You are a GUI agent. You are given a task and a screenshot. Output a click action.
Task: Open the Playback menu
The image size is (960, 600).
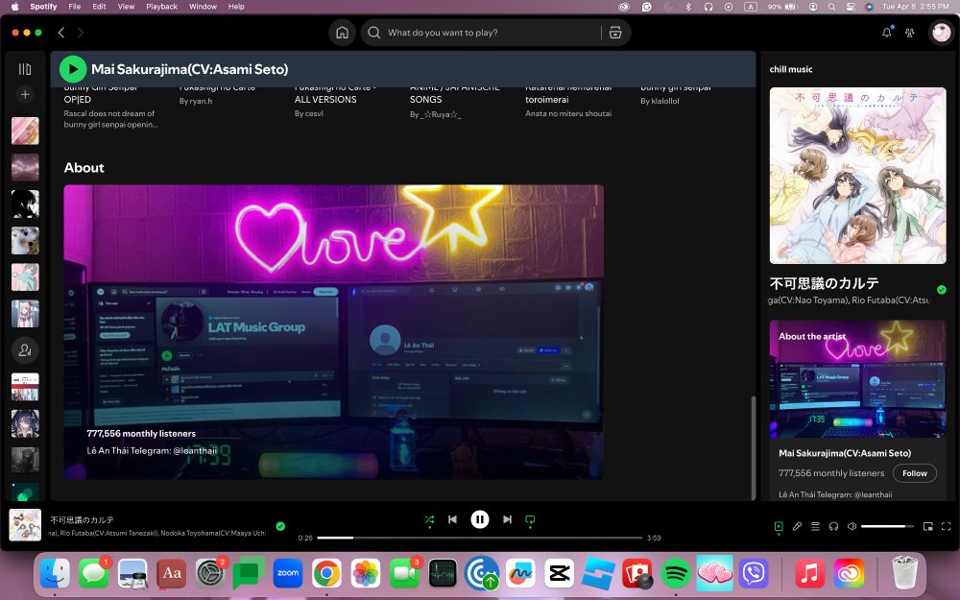(x=161, y=7)
